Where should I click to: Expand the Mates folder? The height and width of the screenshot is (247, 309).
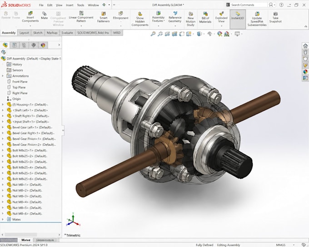3,219
